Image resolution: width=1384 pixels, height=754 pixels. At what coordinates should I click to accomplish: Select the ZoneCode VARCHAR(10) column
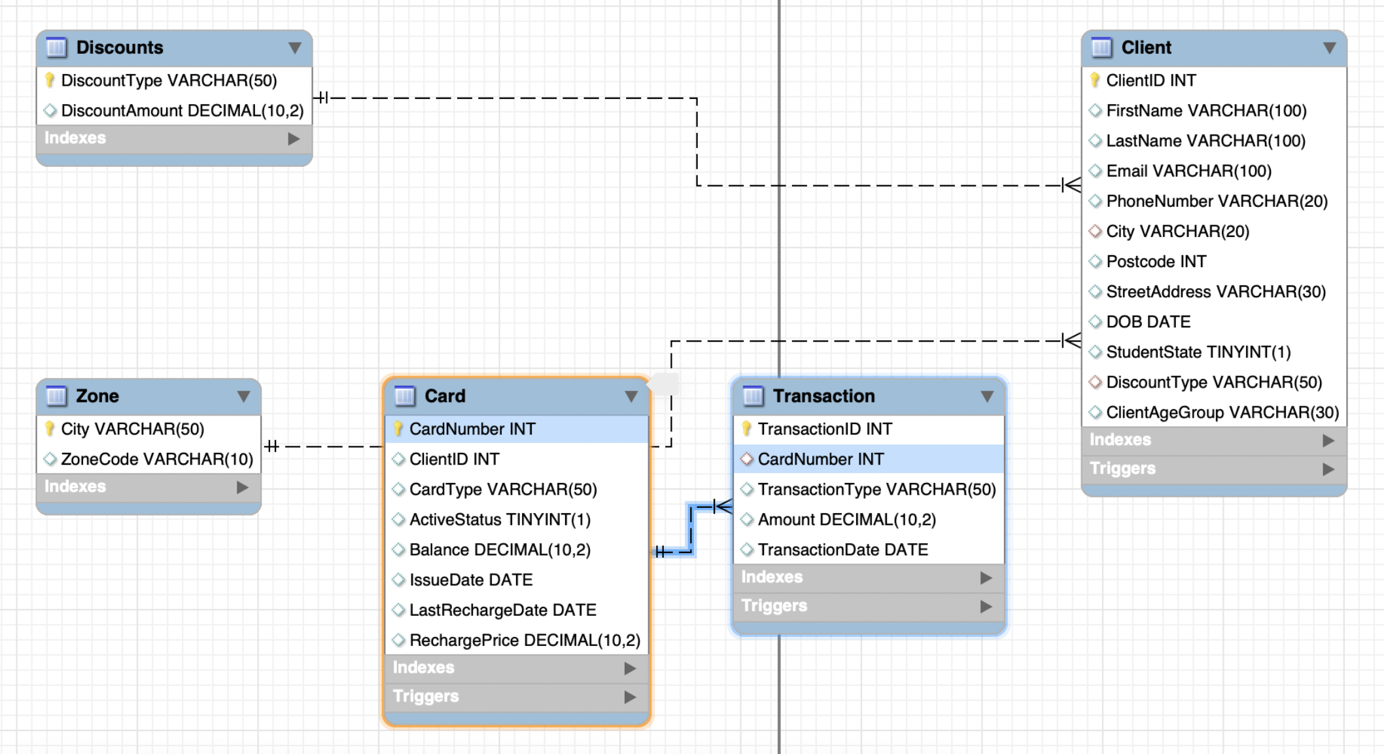pyautogui.click(x=157, y=459)
